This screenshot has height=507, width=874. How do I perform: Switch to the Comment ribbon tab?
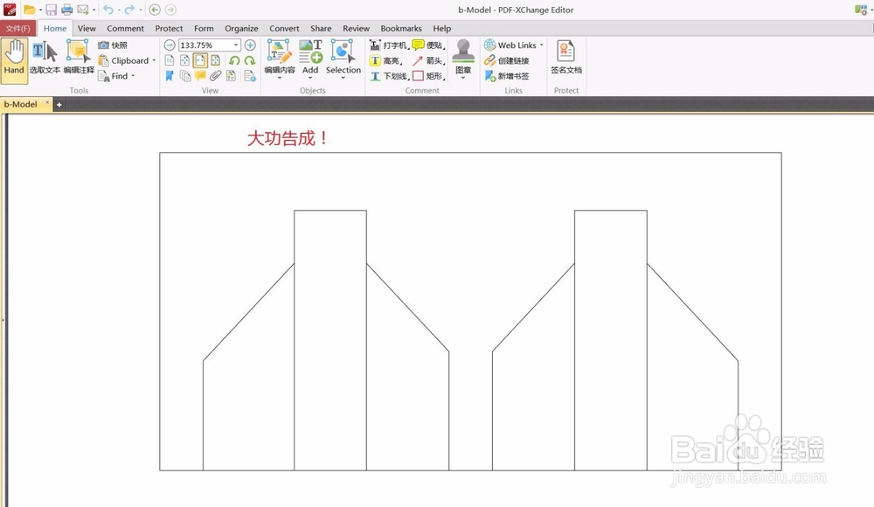pos(125,28)
